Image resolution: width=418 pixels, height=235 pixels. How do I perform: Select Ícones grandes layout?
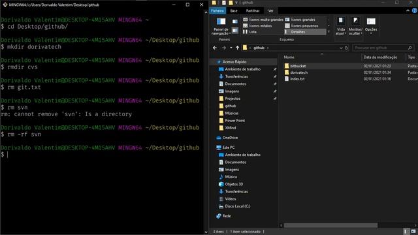tap(300, 20)
